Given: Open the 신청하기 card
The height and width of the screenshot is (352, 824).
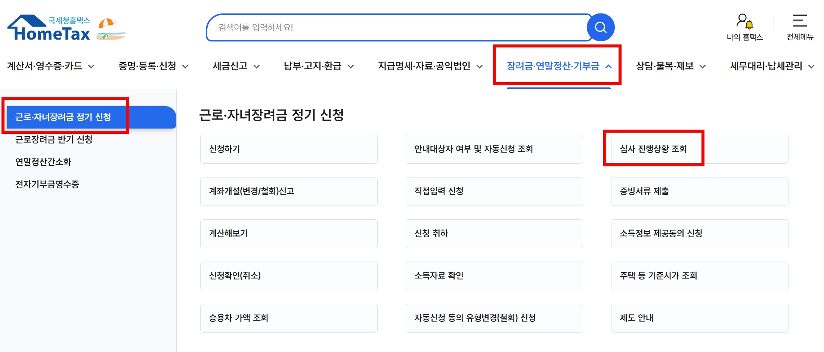Looking at the screenshot, I should (288, 149).
